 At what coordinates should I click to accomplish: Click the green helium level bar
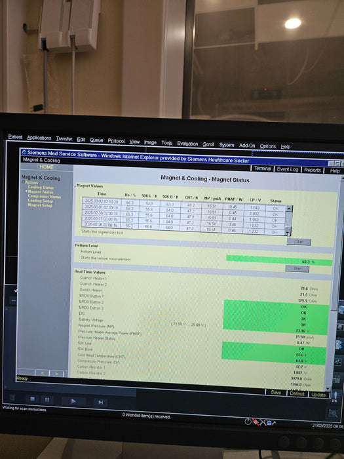279,260
